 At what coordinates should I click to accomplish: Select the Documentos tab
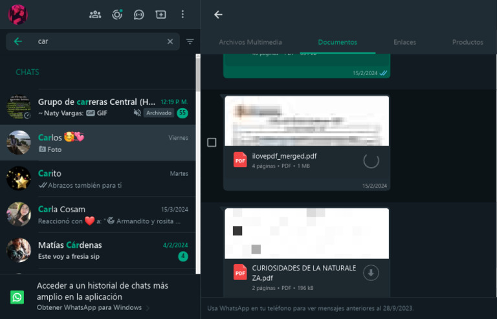point(338,42)
